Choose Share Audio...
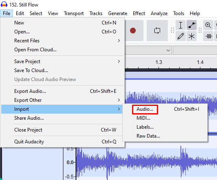 (62, 118)
